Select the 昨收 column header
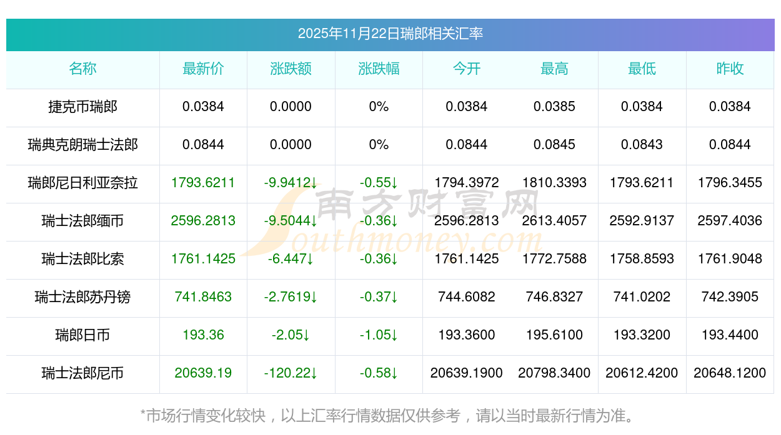781x435 pixels. [x=730, y=69]
